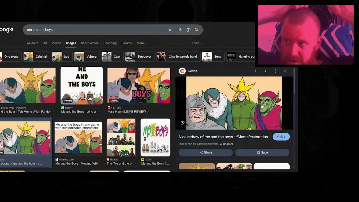Click the Spotify source label
Image resolution: width=359 pixels, height=202 pixels.
pyautogui.click(x=69, y=108)
